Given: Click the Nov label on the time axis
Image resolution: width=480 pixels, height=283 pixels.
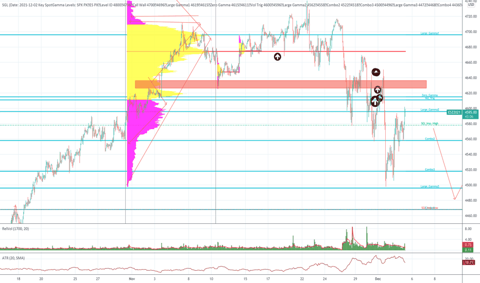Looking at the screenshot, I should tap(132, 279).
